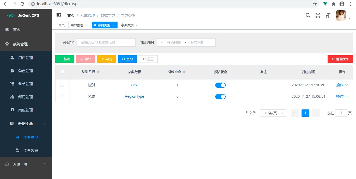The width and height of the screenshot is (356, 179).
Task: Toggle 激活状态 switch for 性别 row
Action: pyautogui.click(x=220, y=85)
